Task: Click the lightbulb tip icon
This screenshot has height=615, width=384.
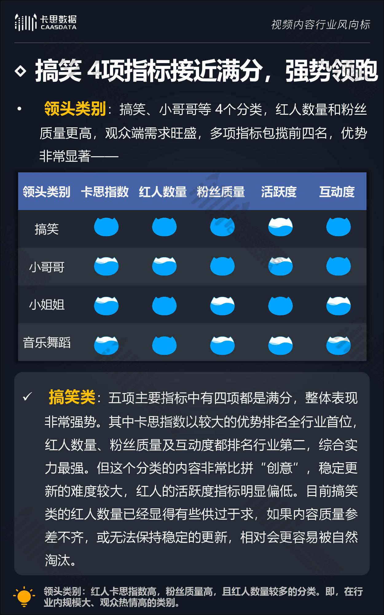Action: 24,597
